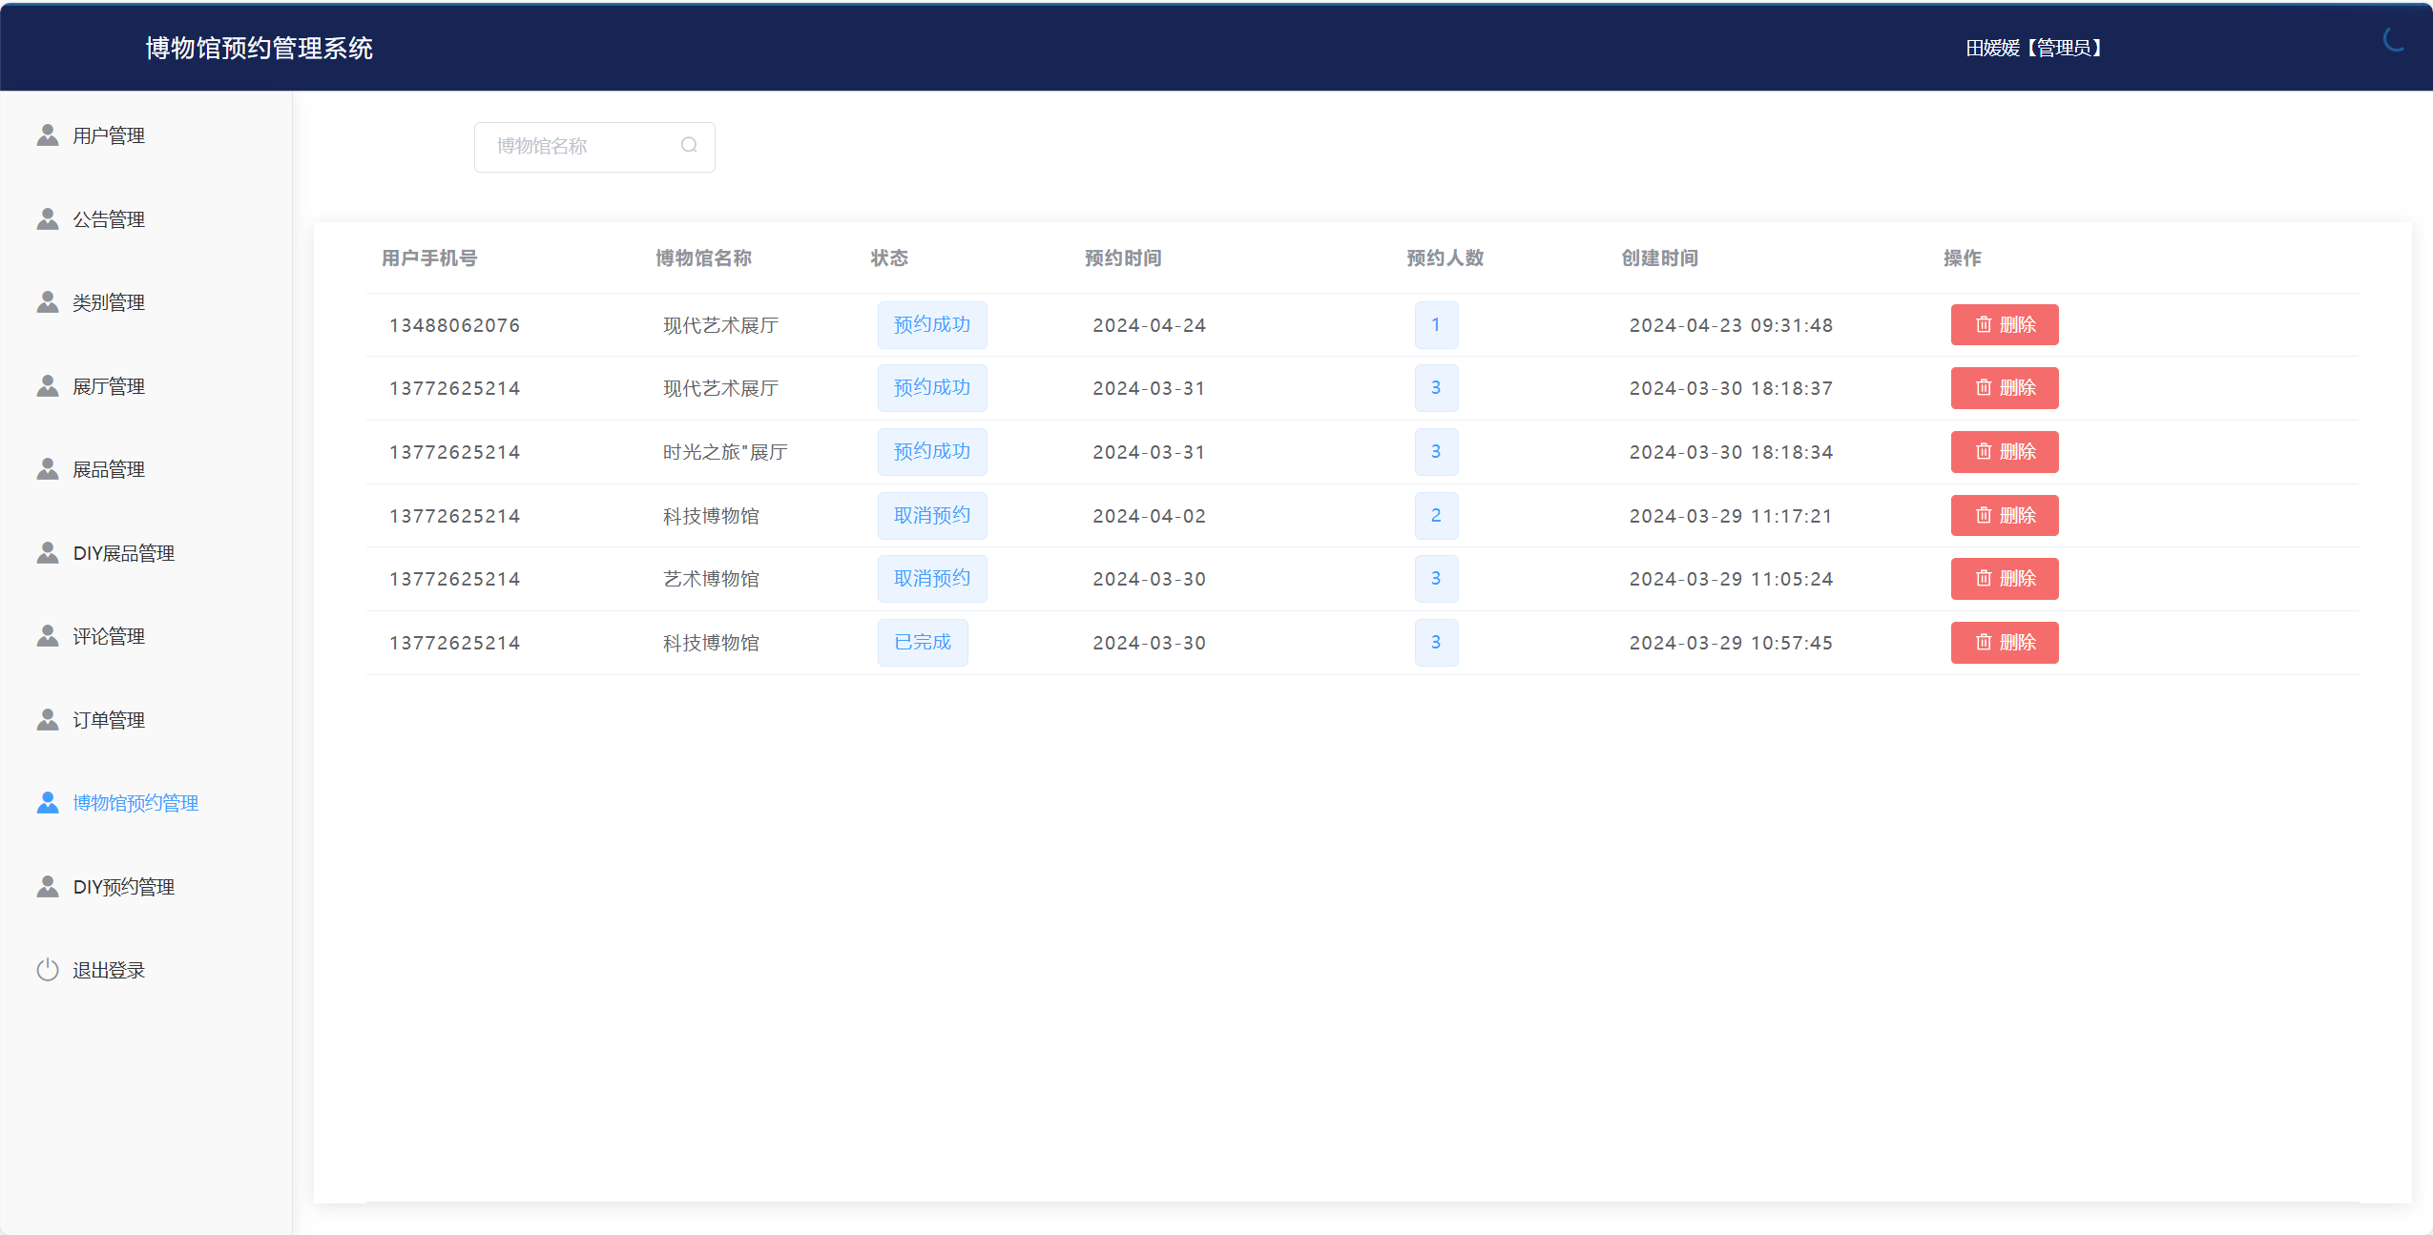Delete the 已完成 科技博物馆 reservation

tap(2004, 642)
